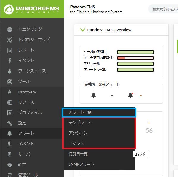Open the リソース sidebar menu

pos(32,102)
